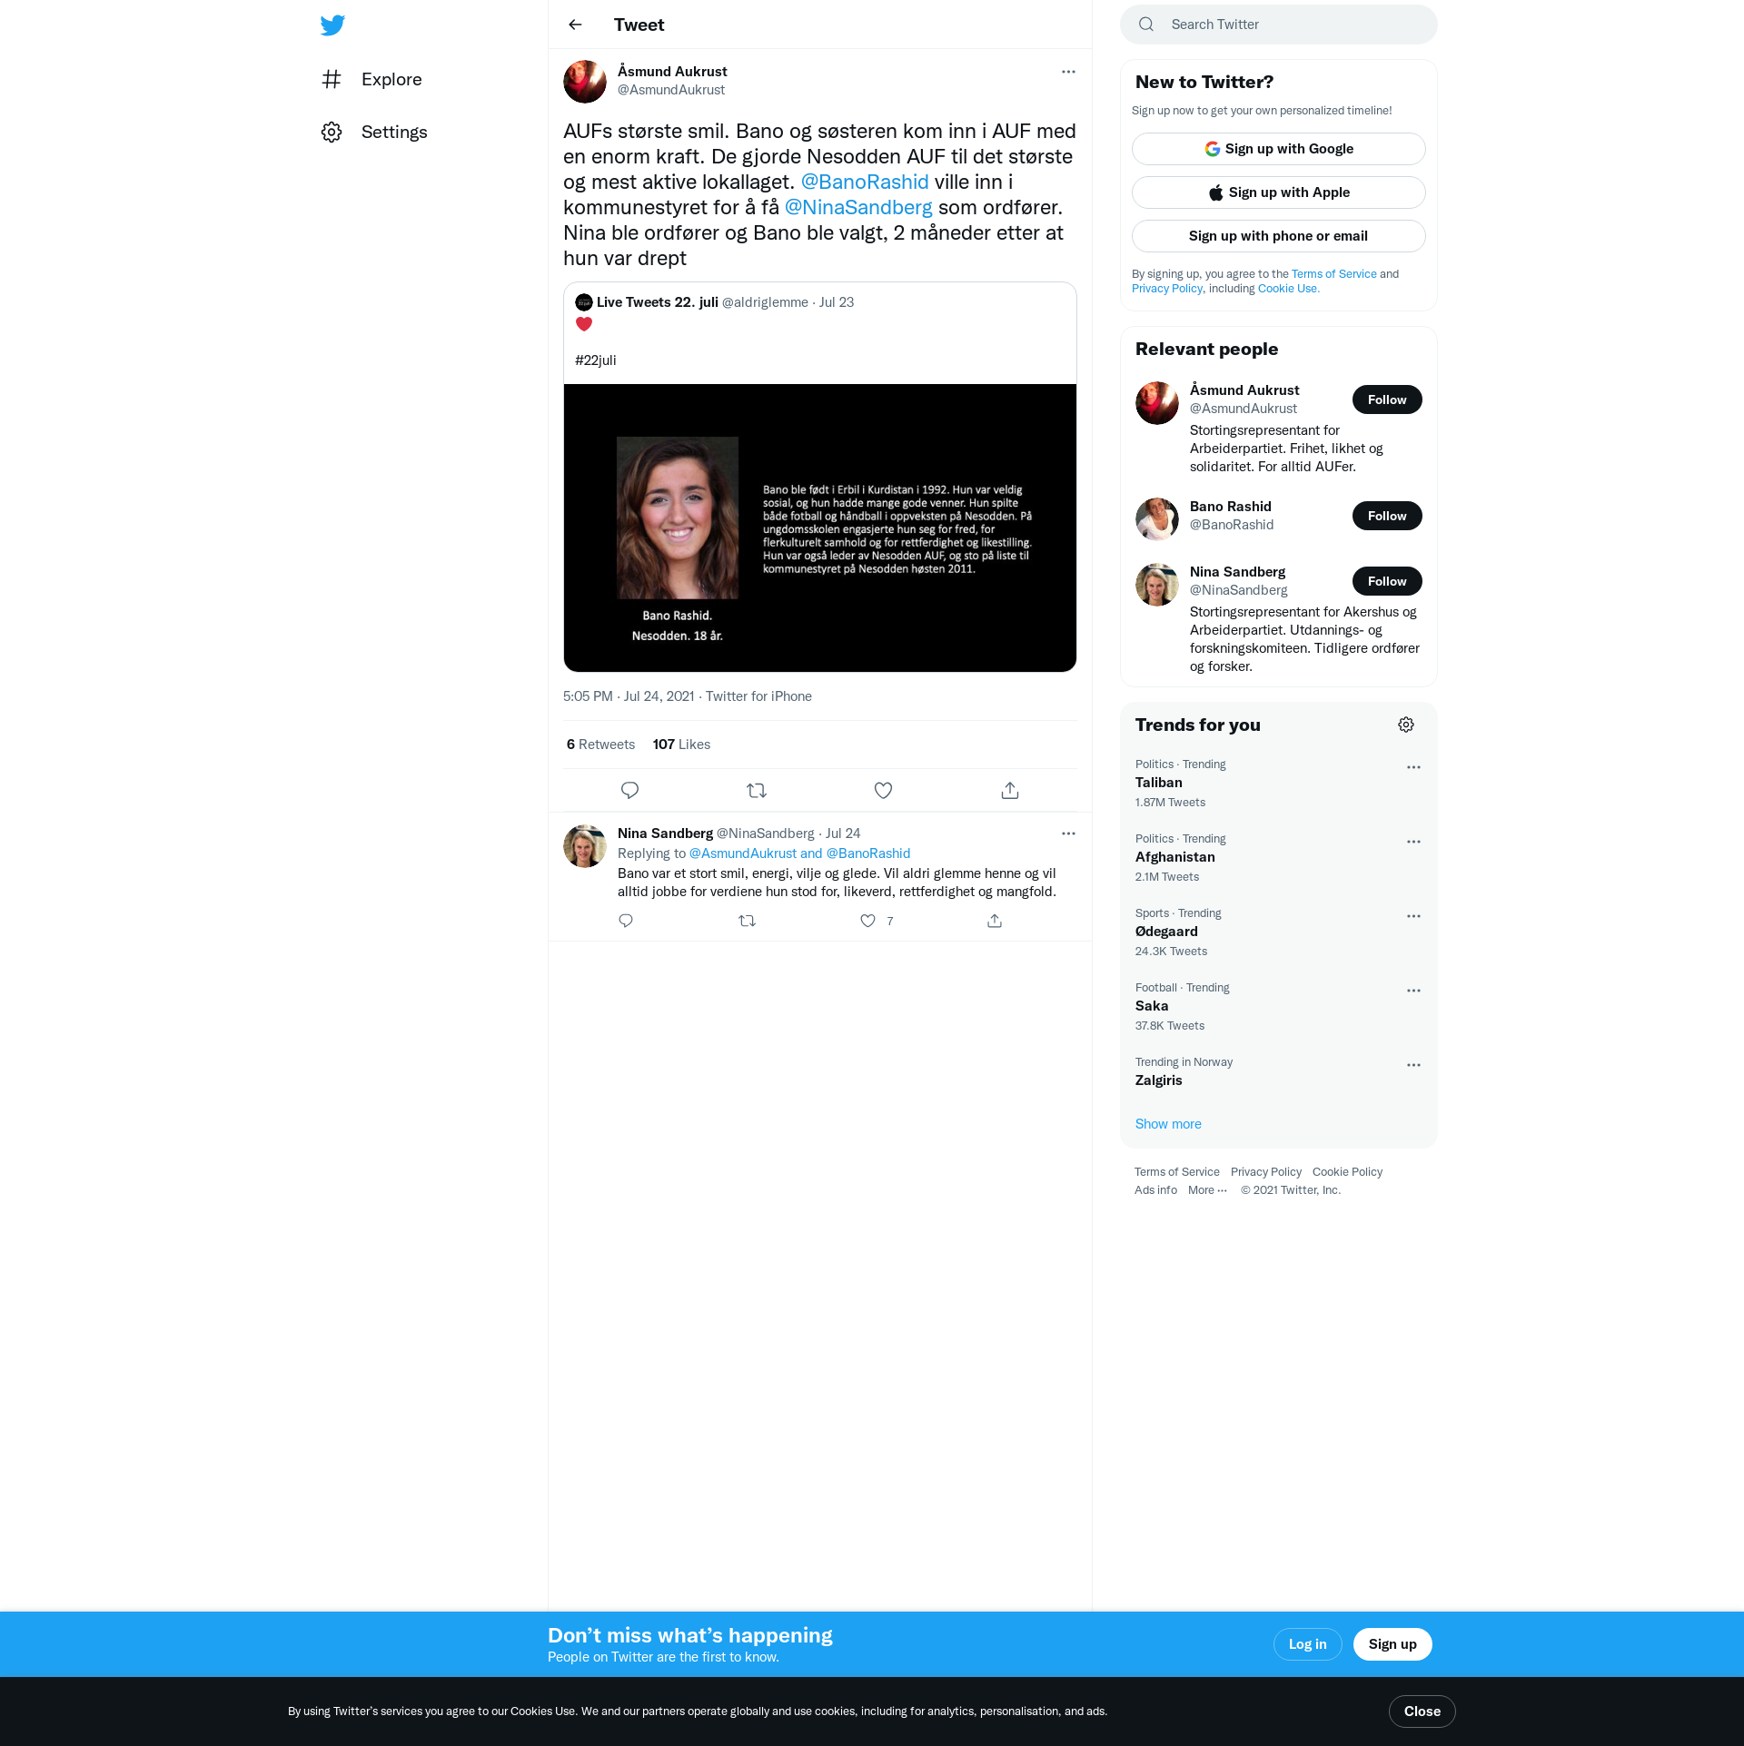Follow Nina Sandberg
The image size is (1744, 1746).
tap(1386, 581)
